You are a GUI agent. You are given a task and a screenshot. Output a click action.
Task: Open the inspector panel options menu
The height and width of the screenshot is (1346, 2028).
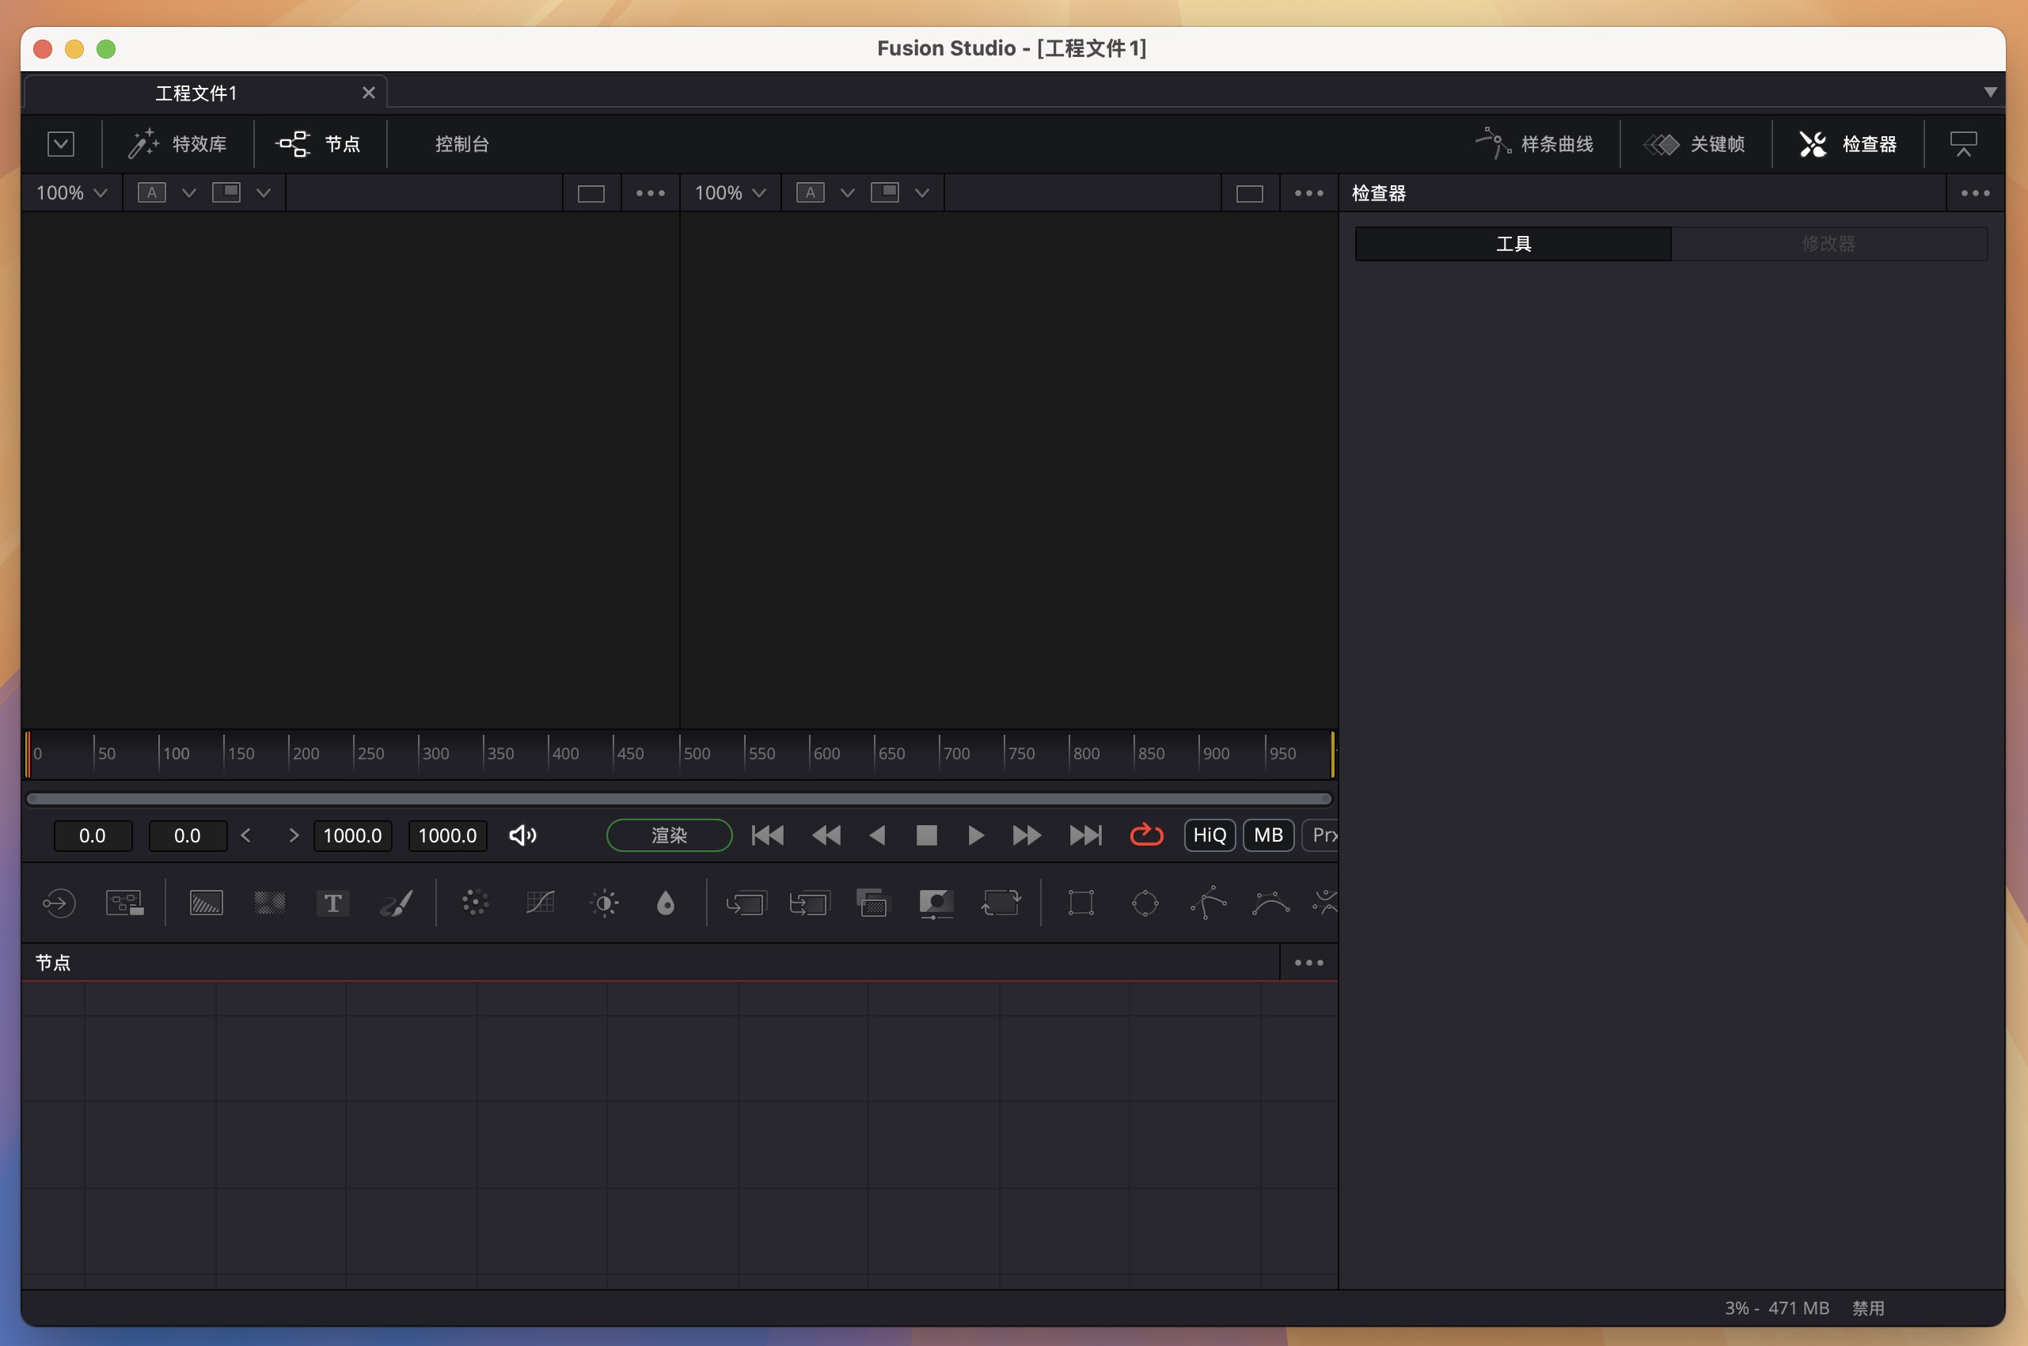click(x=1974, y=192)
